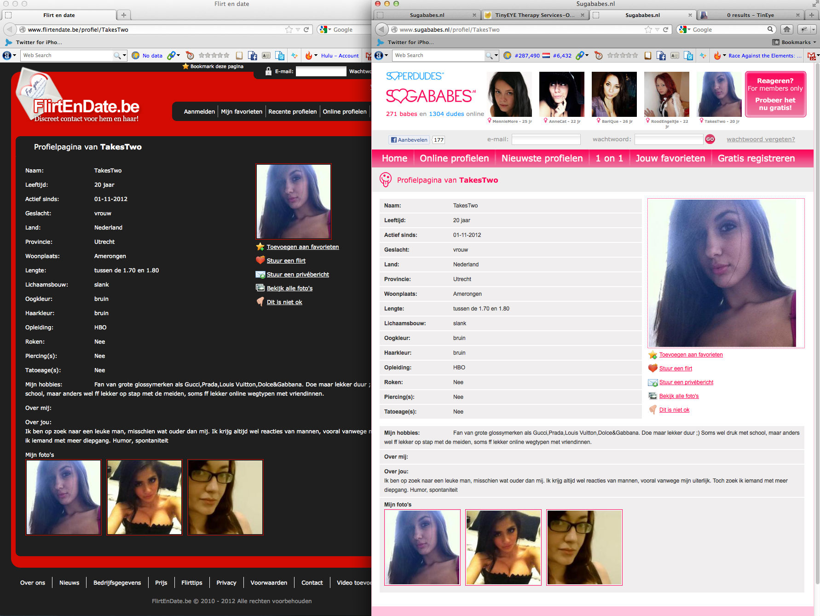Click the magnifier in right Google search box
Viewport: 820px width, 616px height.
[x=770, y=29]
